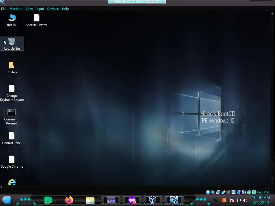The width and height of the screenshot is (275, 206).
Task: Select the Recycle Bin icon
Action: [x=12, y=44]
